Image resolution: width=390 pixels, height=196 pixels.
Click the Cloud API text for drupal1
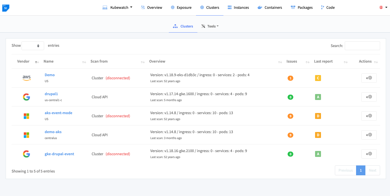100,97
